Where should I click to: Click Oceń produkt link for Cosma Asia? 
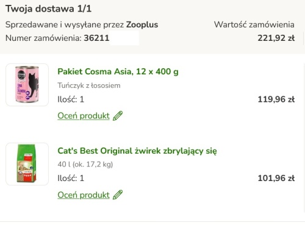[84, 116]
